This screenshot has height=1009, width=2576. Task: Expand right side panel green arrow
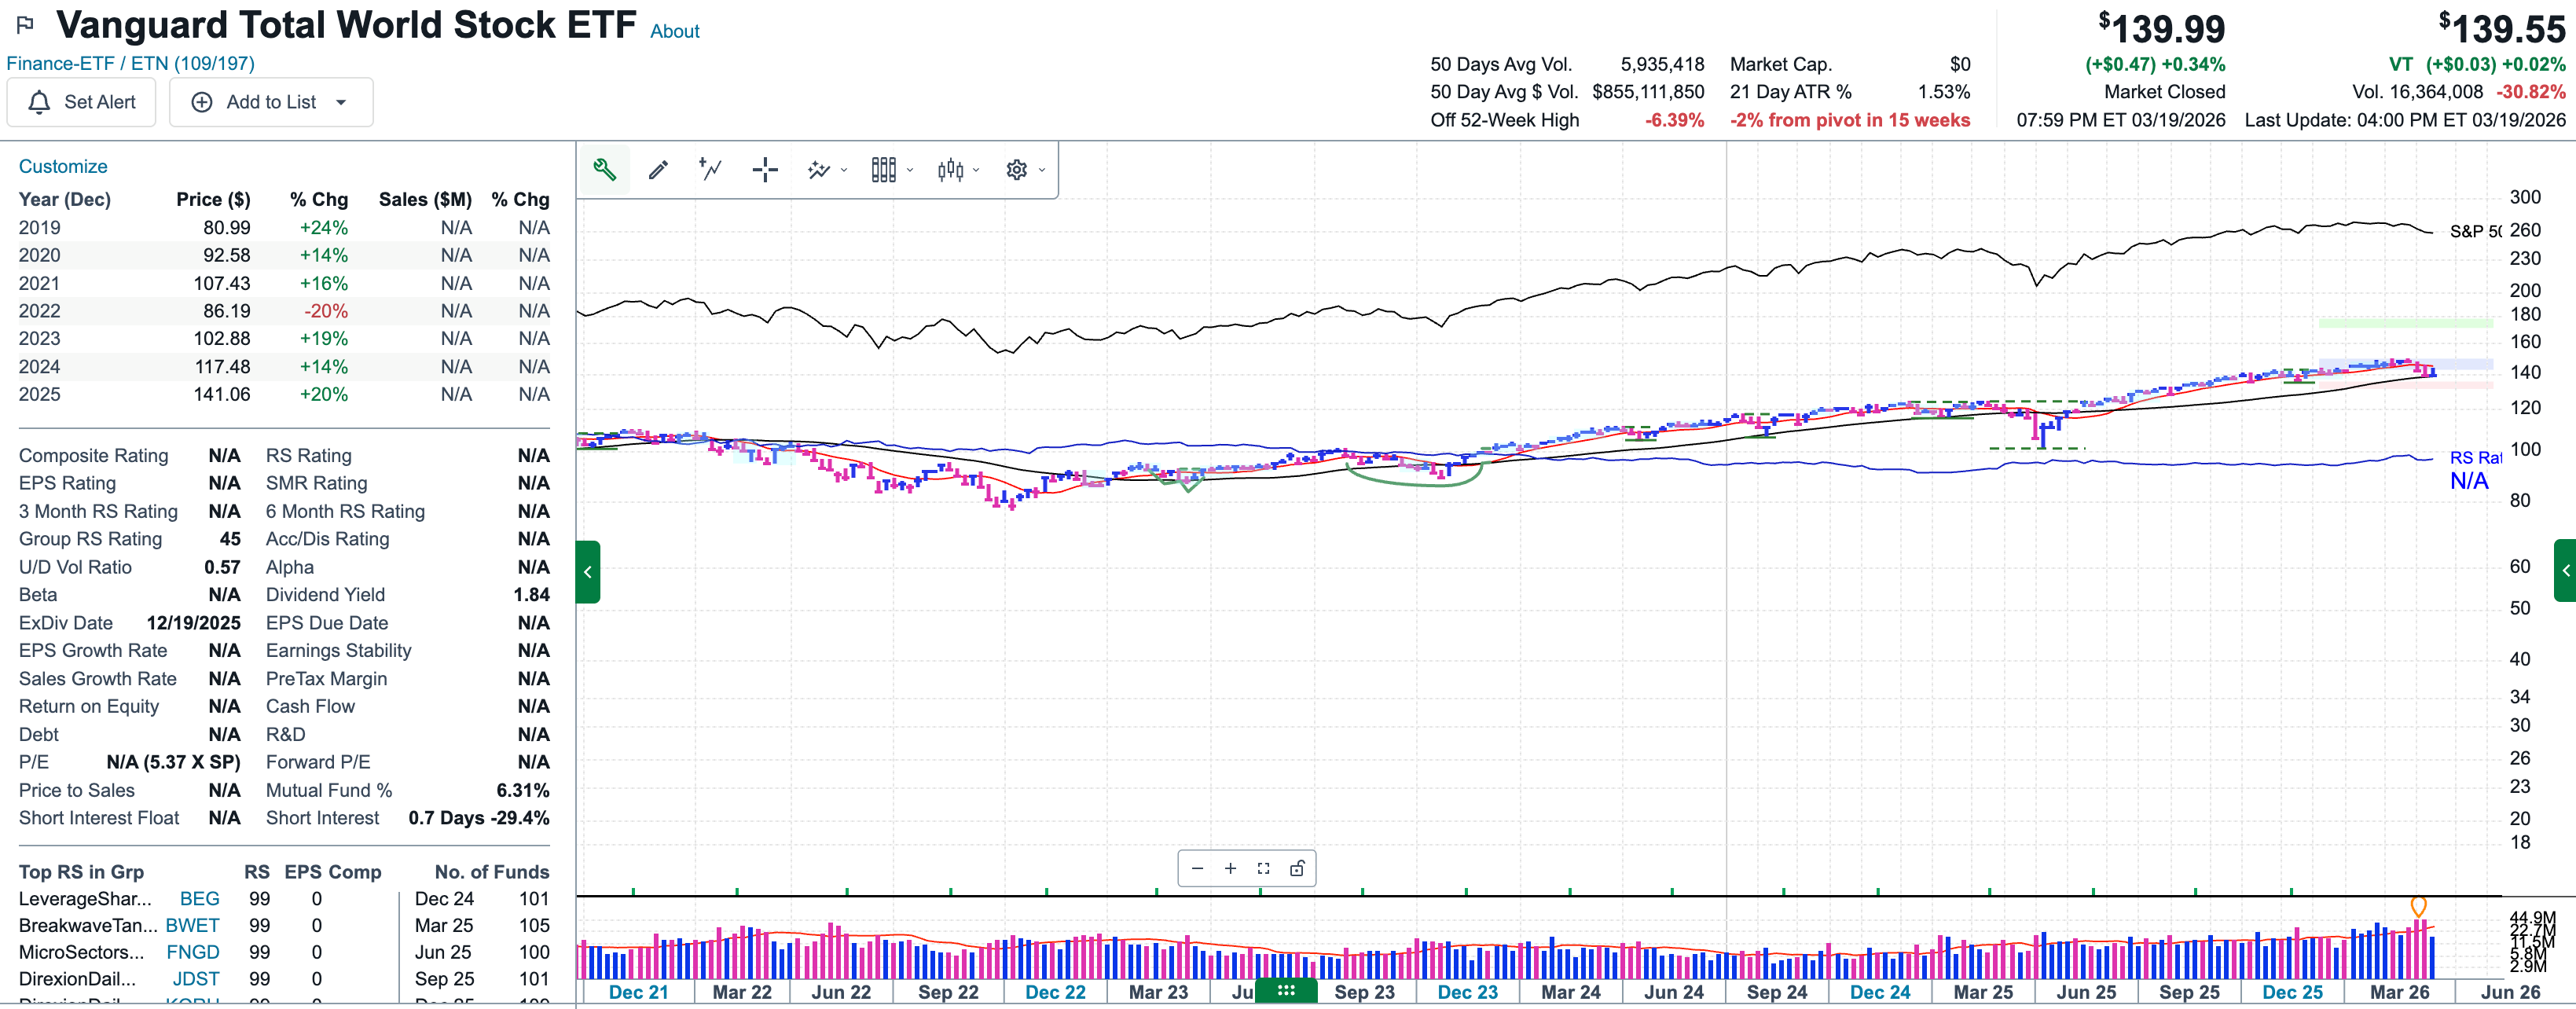(2565, 570)
